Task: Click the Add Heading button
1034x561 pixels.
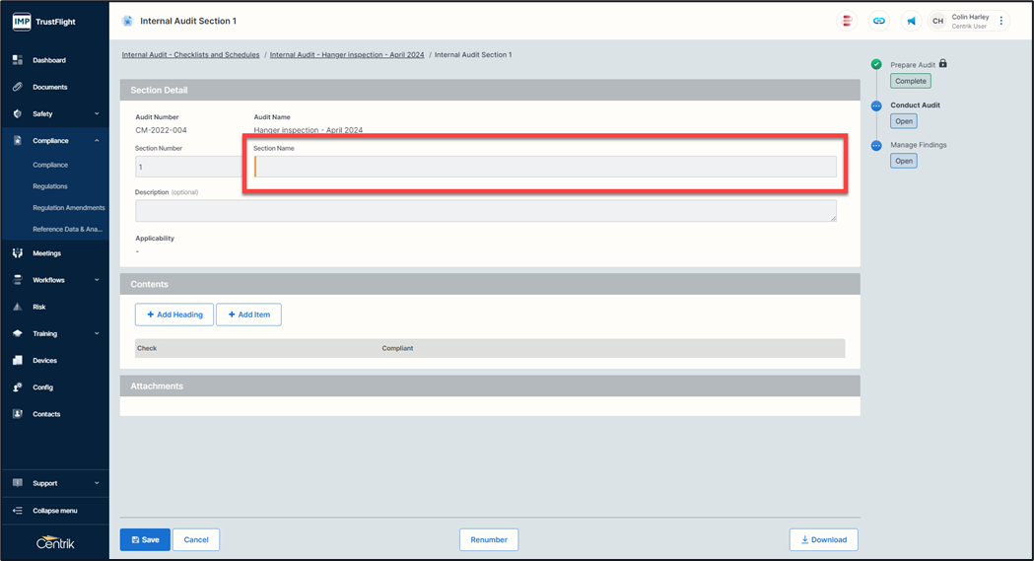Action: pos(174,315)
